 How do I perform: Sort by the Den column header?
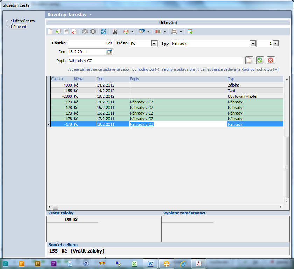pos(113,79)
